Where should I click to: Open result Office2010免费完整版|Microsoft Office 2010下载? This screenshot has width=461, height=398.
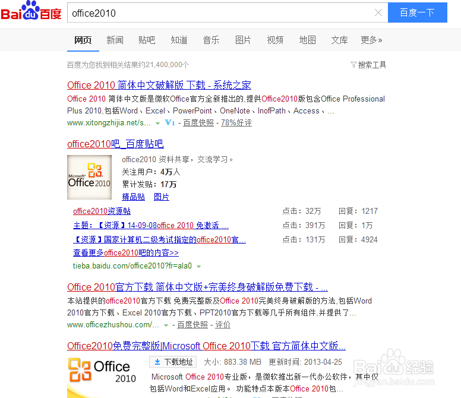[x=206, y=346]
